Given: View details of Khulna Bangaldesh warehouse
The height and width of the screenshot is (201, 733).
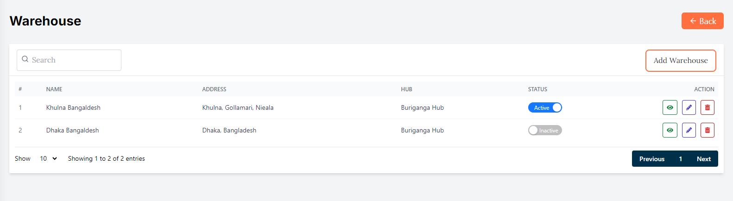Looking at the screenshot, I should pyautogui.click(x=670, y=107).
